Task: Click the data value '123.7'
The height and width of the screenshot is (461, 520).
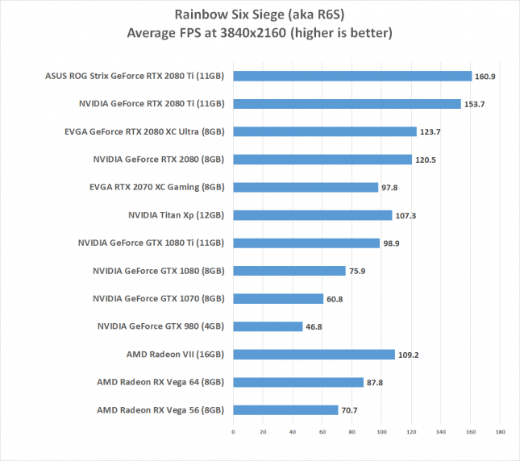Action: pyautogui.click(x=431, y=132)
